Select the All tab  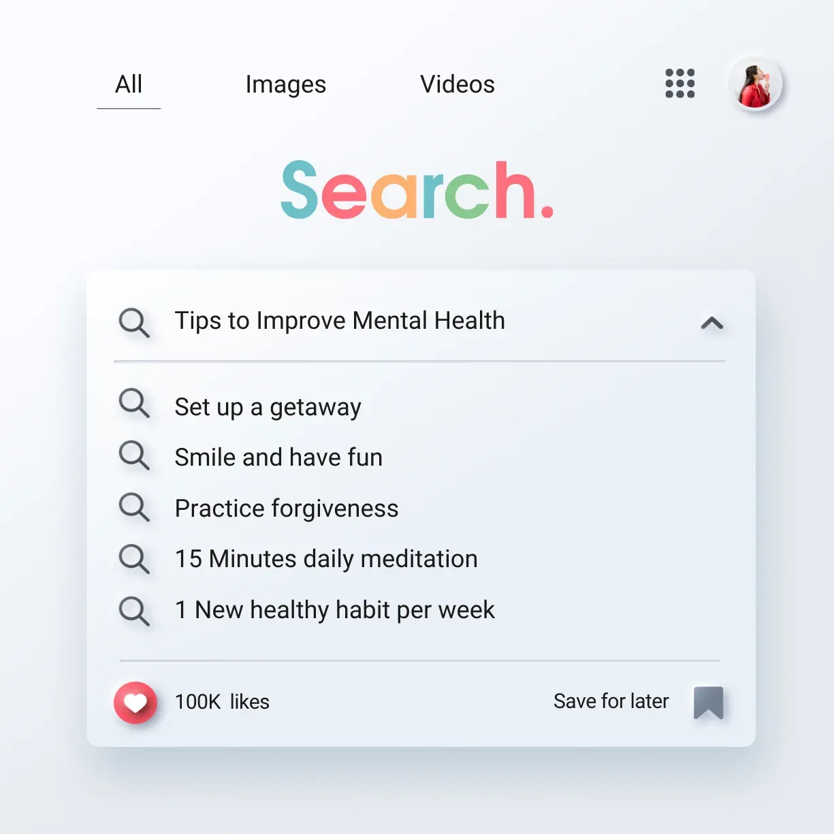click(x=129, y=84)
